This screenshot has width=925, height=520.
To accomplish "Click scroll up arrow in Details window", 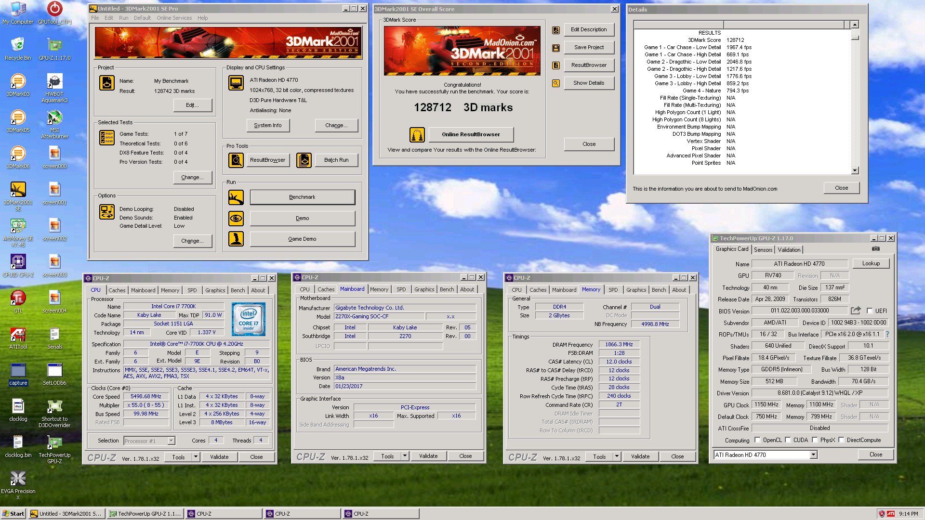I will [855, 25].
